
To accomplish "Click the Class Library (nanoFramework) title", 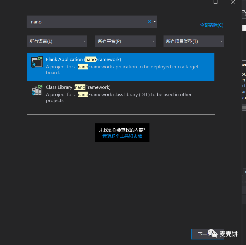I will pyautogui.click(x=78, y=87).
